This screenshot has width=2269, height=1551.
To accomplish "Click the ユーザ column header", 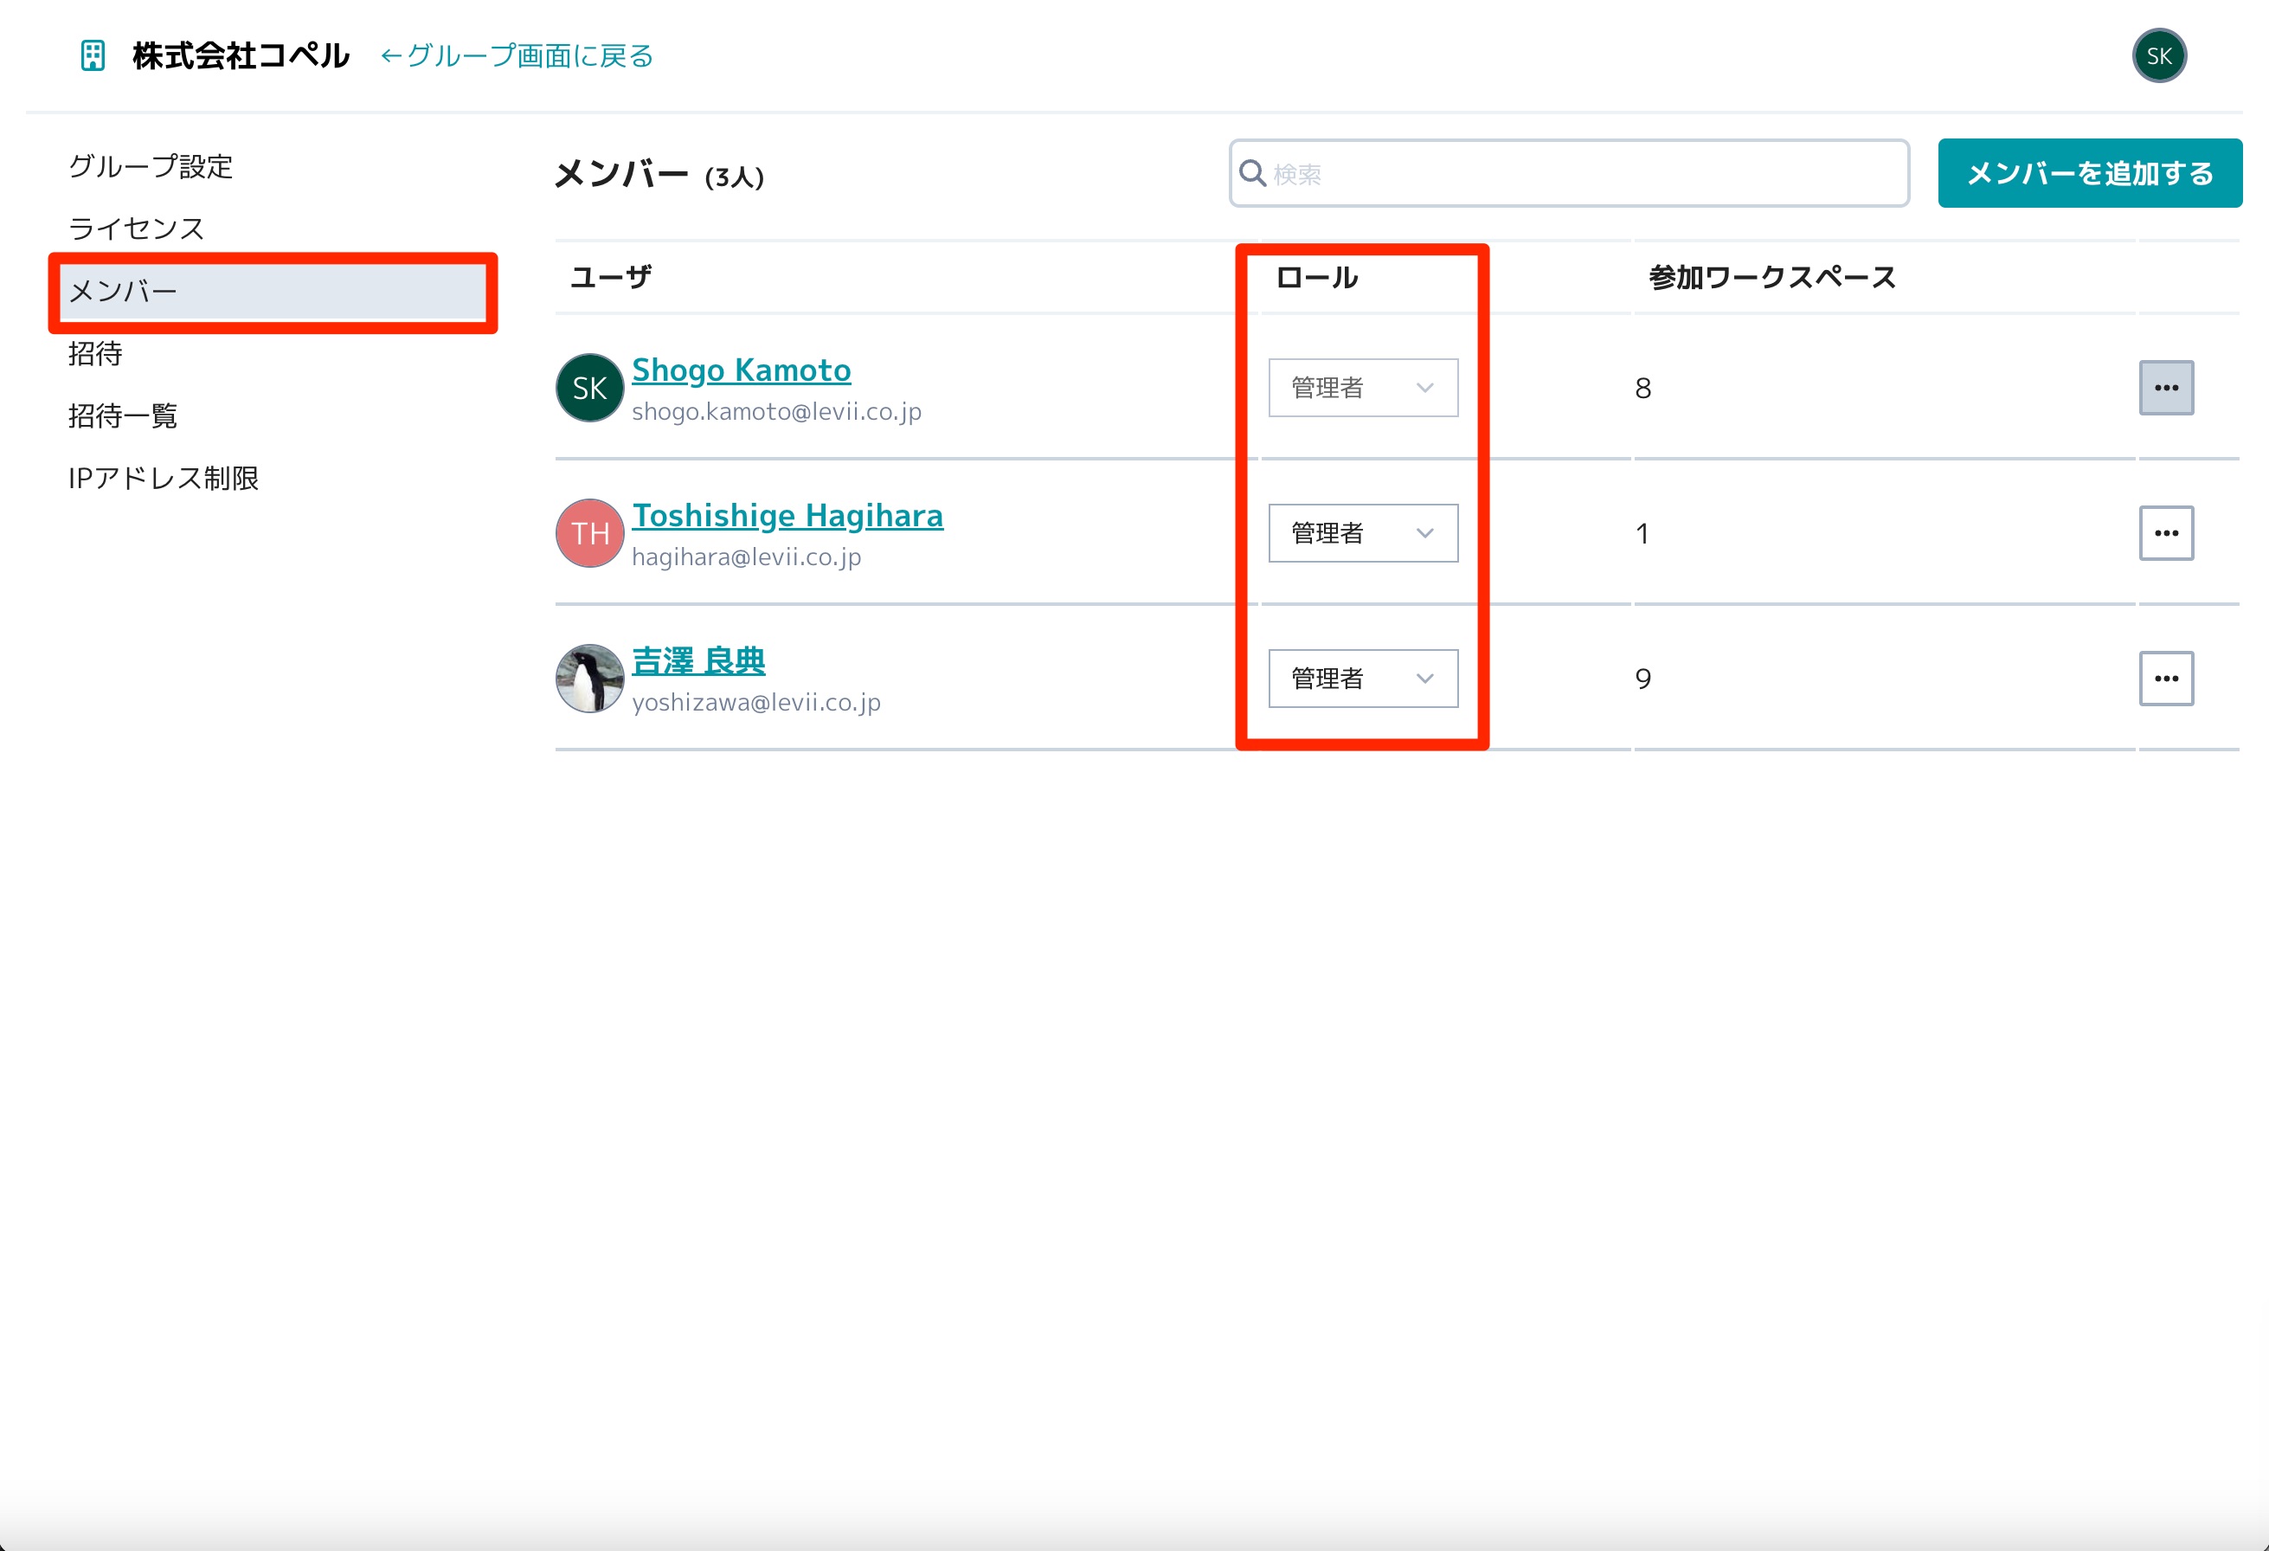I will (610, 277).
